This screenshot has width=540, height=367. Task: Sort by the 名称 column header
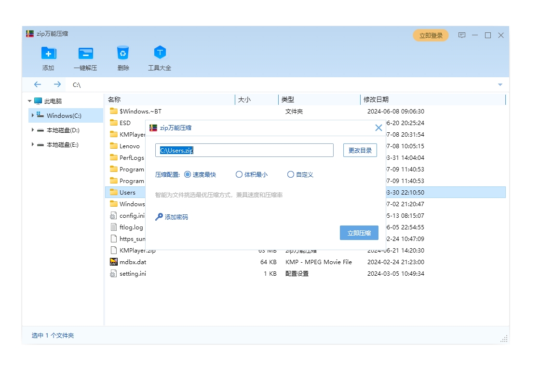170,99
